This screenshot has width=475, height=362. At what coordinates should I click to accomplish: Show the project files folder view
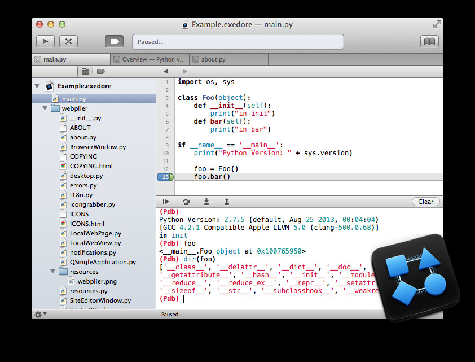pyautogui.click(x=85, y=72)
